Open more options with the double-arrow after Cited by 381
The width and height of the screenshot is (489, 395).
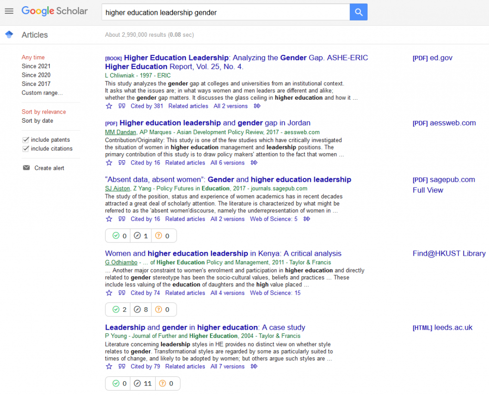(256, 106)
